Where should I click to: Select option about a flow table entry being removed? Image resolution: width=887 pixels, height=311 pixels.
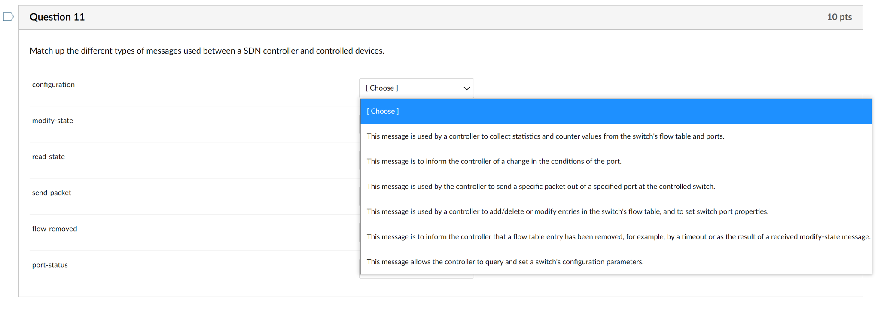coord(616,237)
